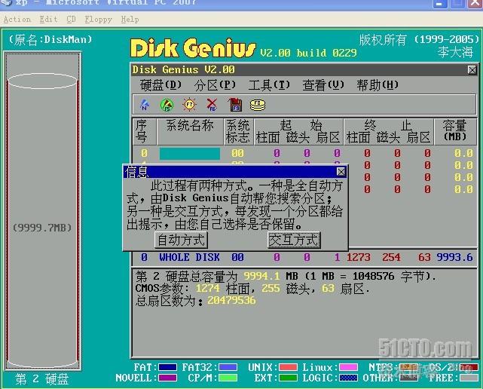Click the green F5 toolbar icon
The image size is (483, 389).
click(x=167, y=105)
